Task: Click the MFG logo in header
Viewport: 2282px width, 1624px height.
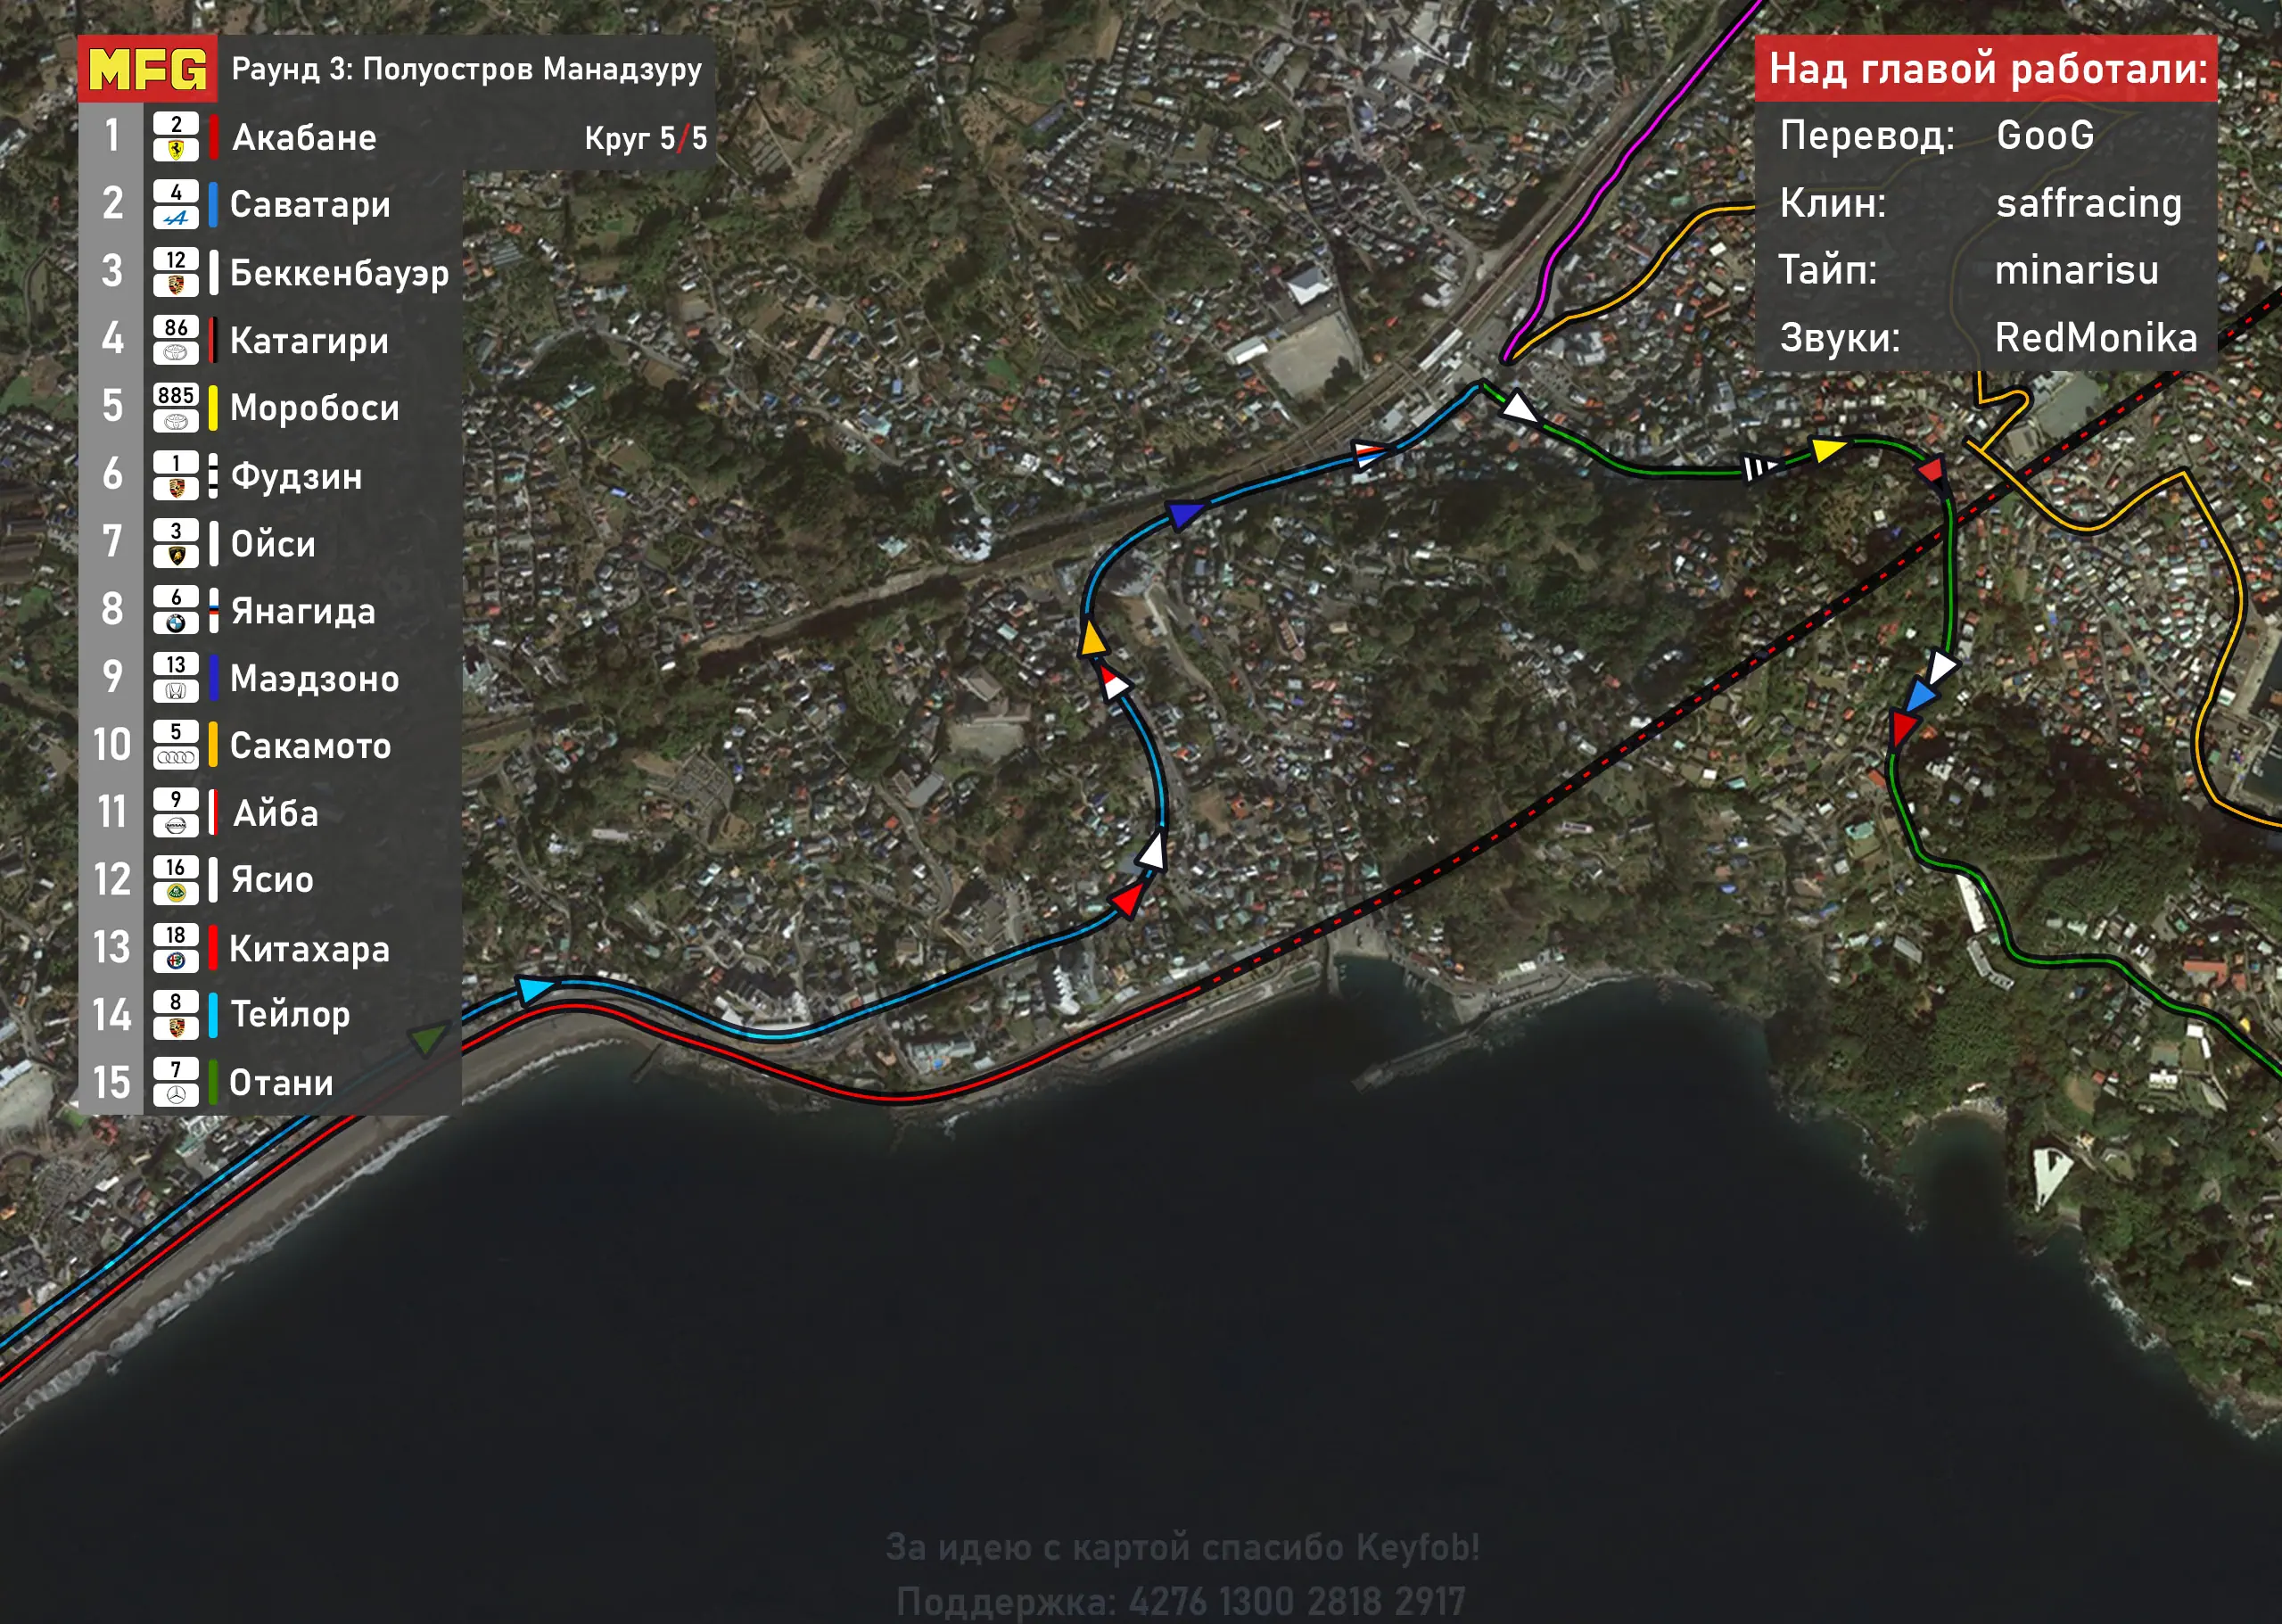Action: pos(148,69)
